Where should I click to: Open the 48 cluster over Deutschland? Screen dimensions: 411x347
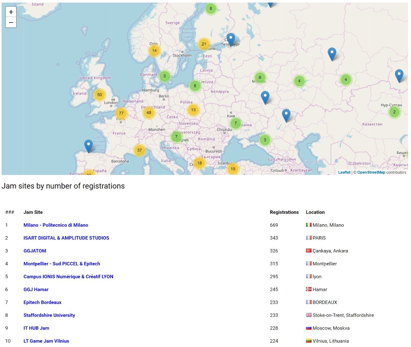point(149,113)
